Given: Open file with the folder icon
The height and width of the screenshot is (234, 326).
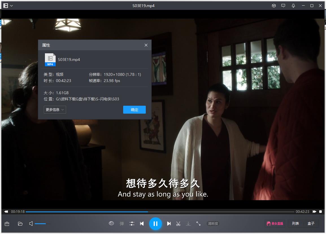Looking at the screenshot, I should [x=20, y=224].
